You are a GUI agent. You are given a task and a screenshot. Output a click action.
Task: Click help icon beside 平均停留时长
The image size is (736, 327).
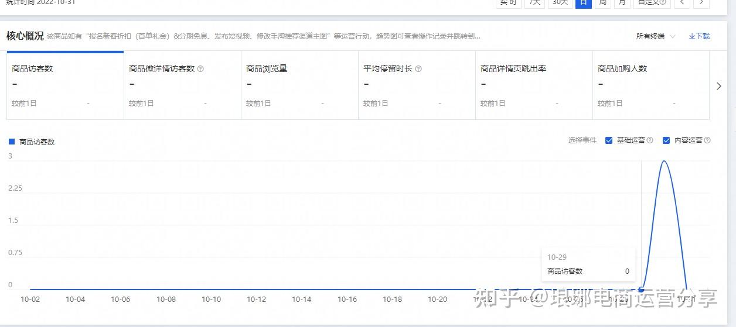pyautogui.click(x=418, y=68)
